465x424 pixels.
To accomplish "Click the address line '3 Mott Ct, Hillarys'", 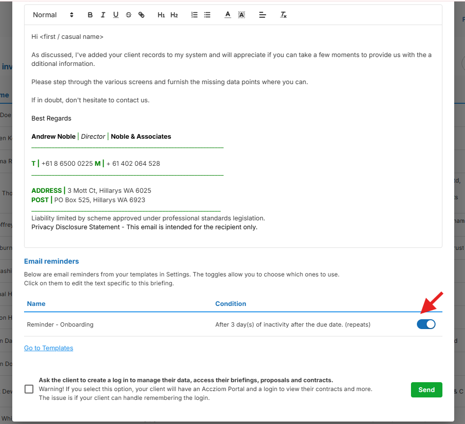I will click(109, 190).
